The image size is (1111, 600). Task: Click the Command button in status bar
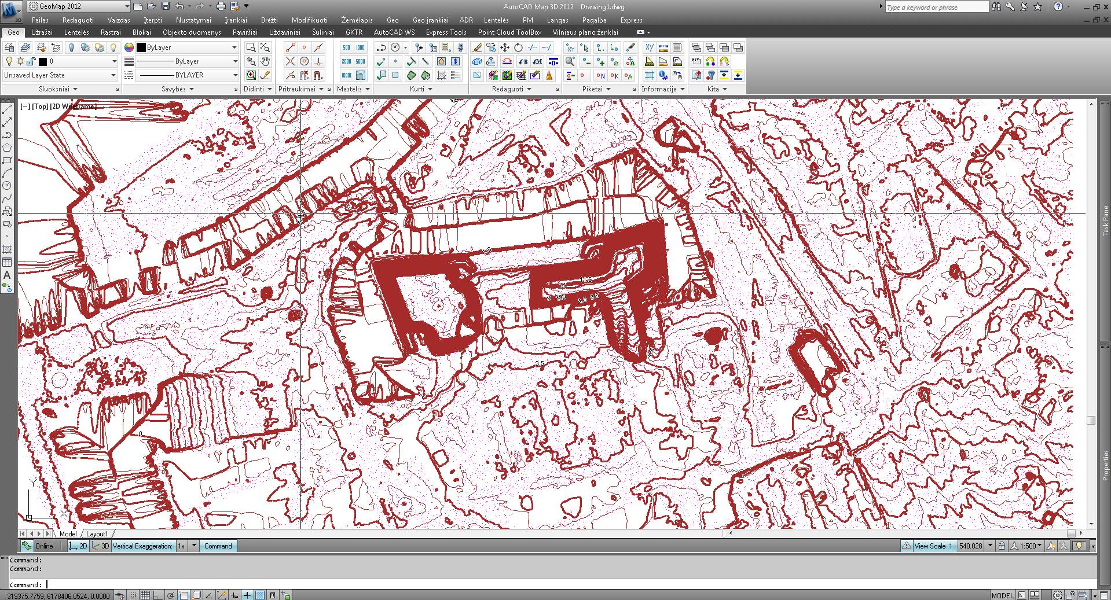coord(218,546)
